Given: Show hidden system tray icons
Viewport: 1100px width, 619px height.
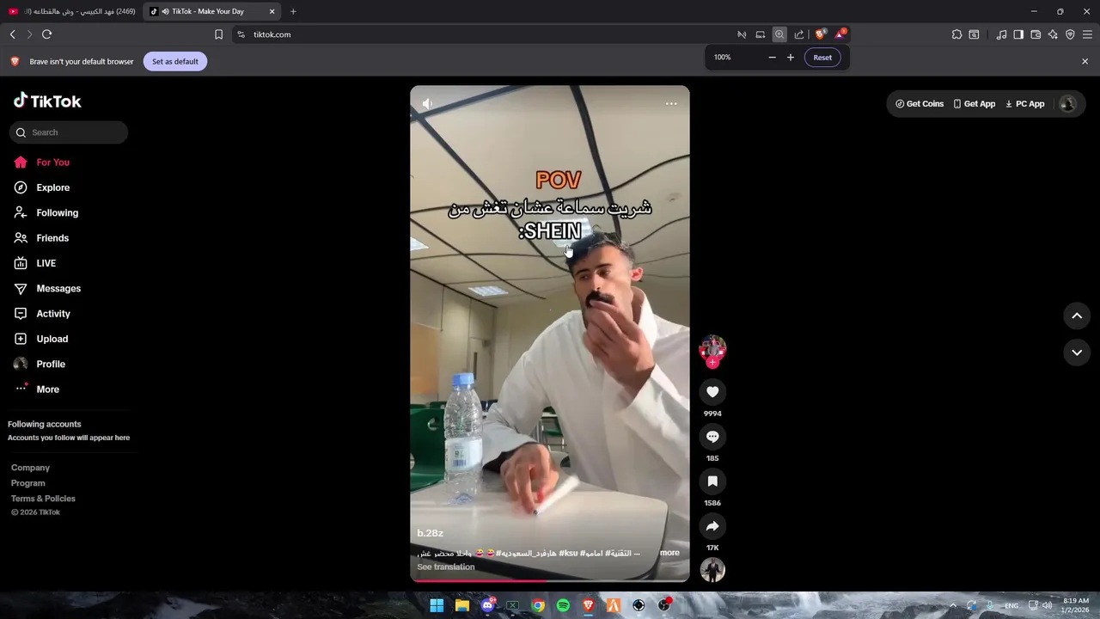Looking at the screenshot, I should click(x=952, y=605).
